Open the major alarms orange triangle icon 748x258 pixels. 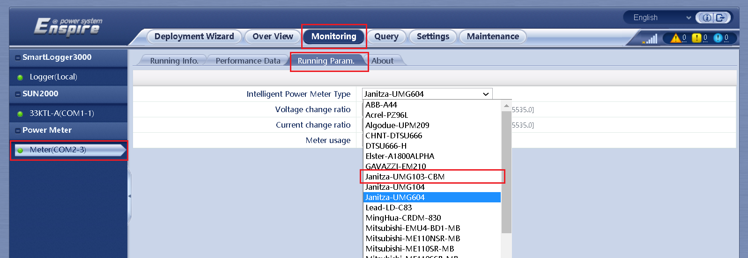[675, 38]
